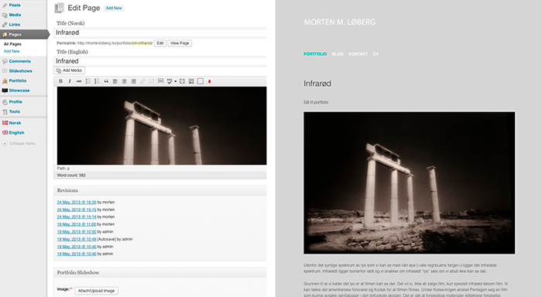The width and height of the screenshot is (542, 297).
Task: Switch to the English language flag
Action: click(13, 132)
